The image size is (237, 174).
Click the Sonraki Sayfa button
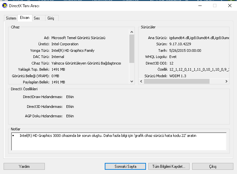coord(125,167)
